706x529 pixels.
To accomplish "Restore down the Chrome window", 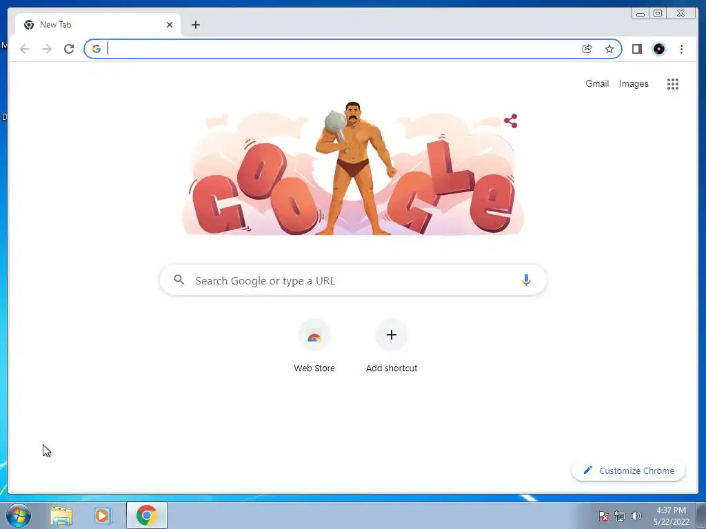I will tap(658, 14).
